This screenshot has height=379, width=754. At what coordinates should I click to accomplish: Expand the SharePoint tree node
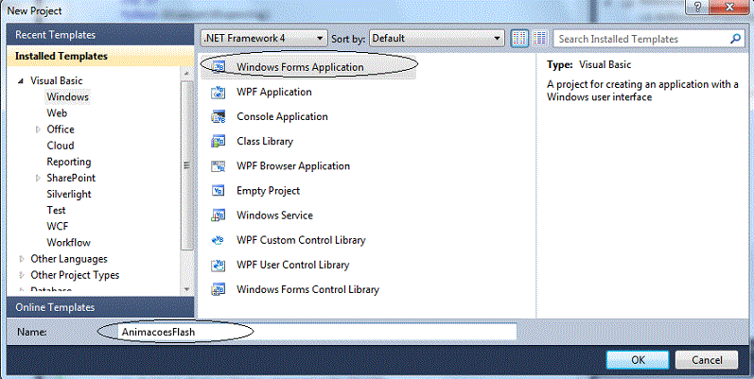(38, 179)
